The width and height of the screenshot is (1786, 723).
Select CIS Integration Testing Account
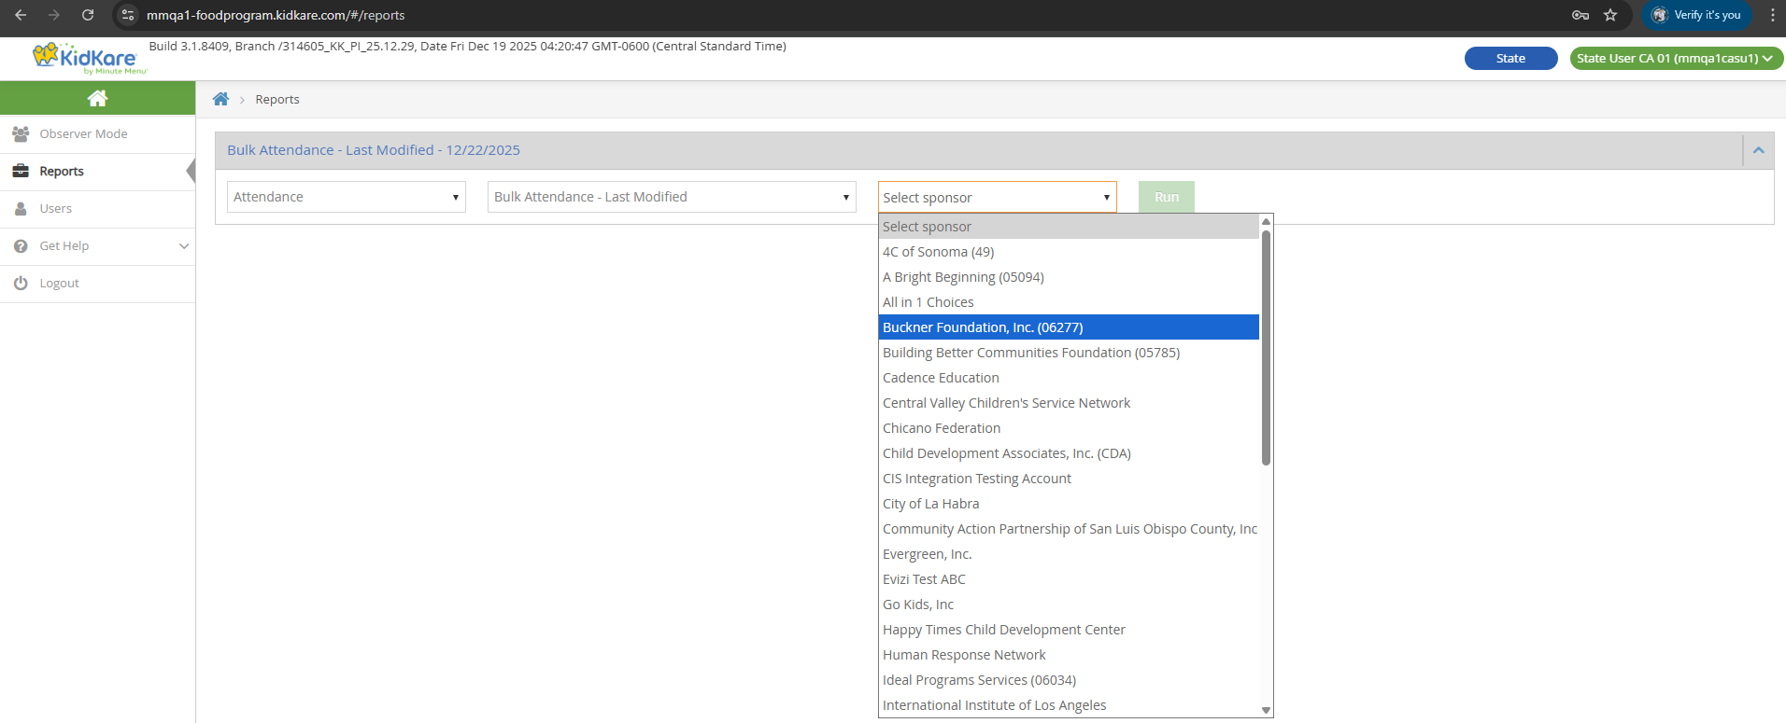[1069, 479]
